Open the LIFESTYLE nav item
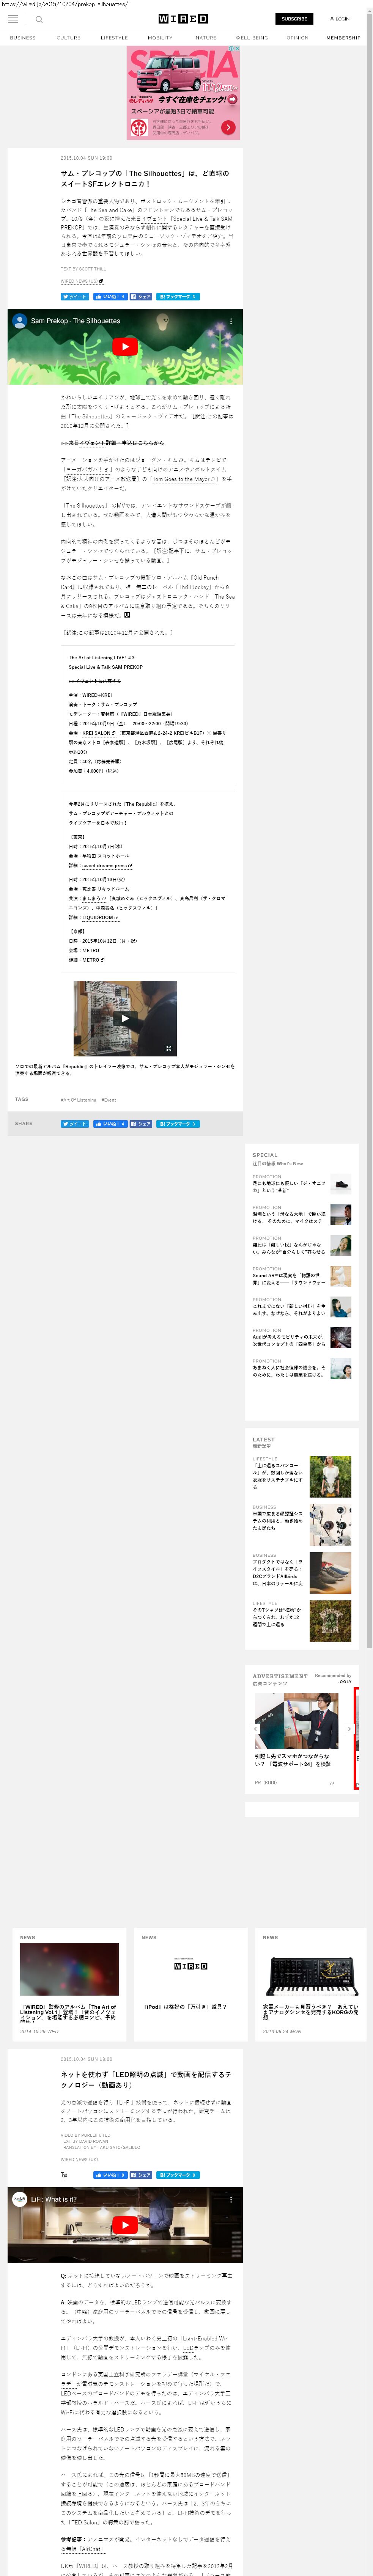This screenshot has width=373, height=2576. tap(114, 38)
